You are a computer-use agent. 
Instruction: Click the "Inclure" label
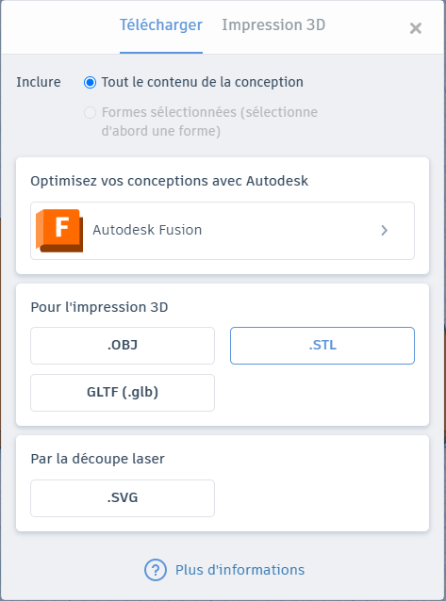click(39, 82)
